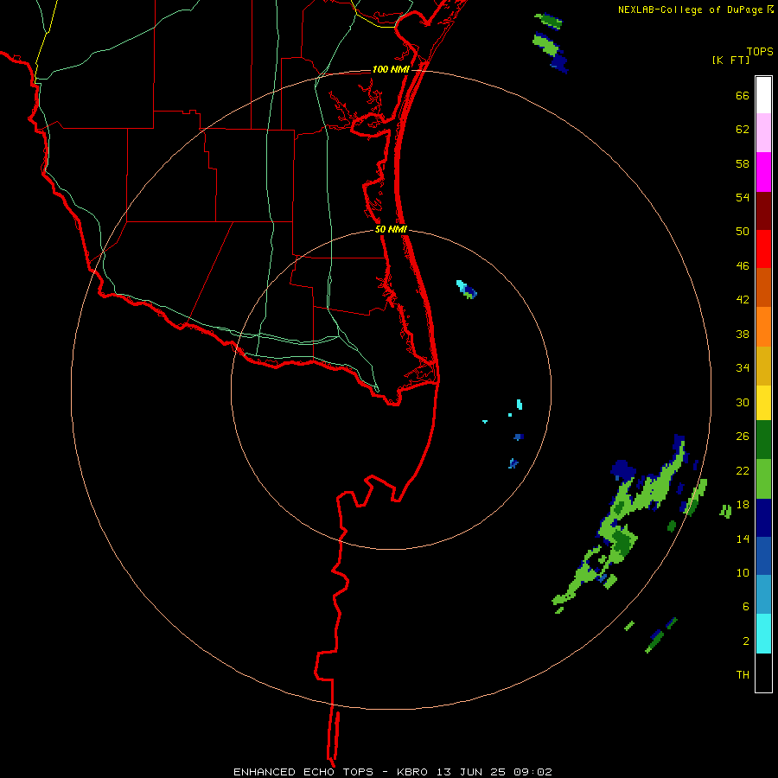Click the 54 legend value

tap(743, 197)
